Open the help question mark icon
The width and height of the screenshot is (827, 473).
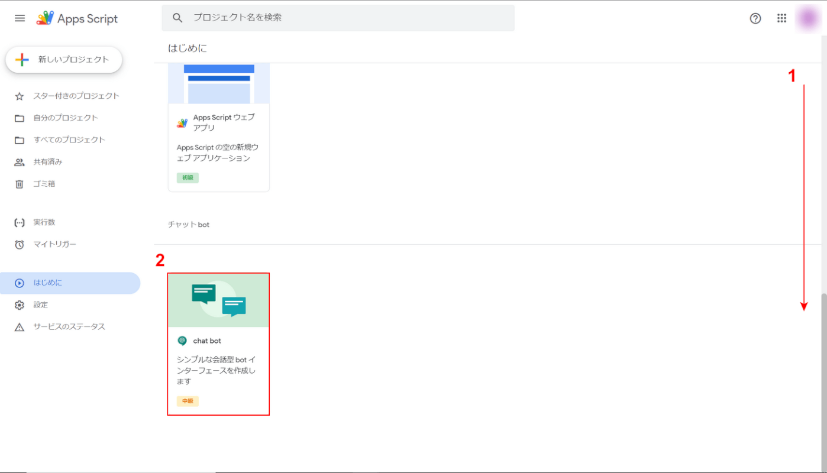(x=755, y=18)
